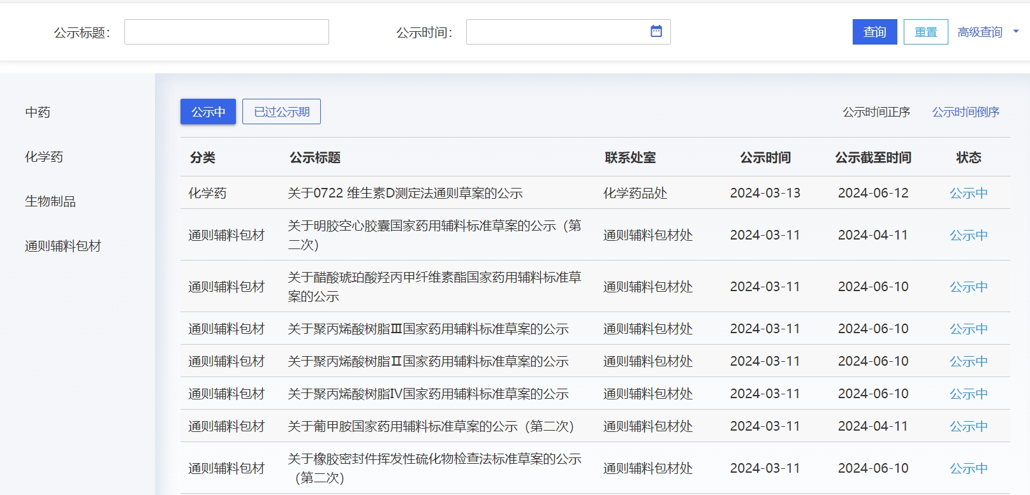
Task: Click the 查询 search button
Action: (874, 32)
